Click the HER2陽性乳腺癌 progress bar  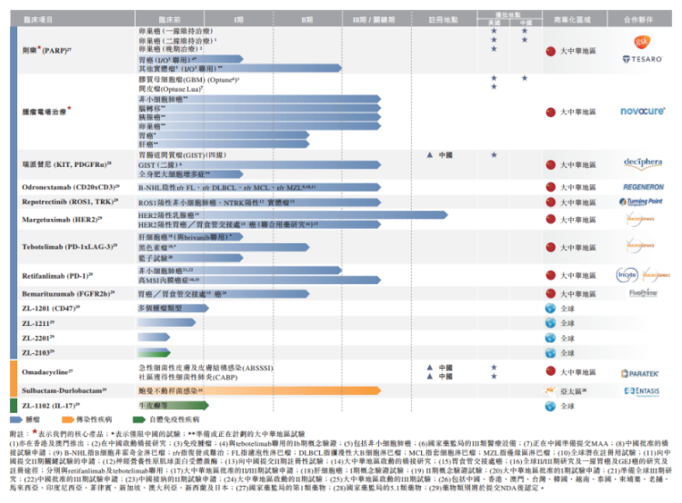coord(293,215)
